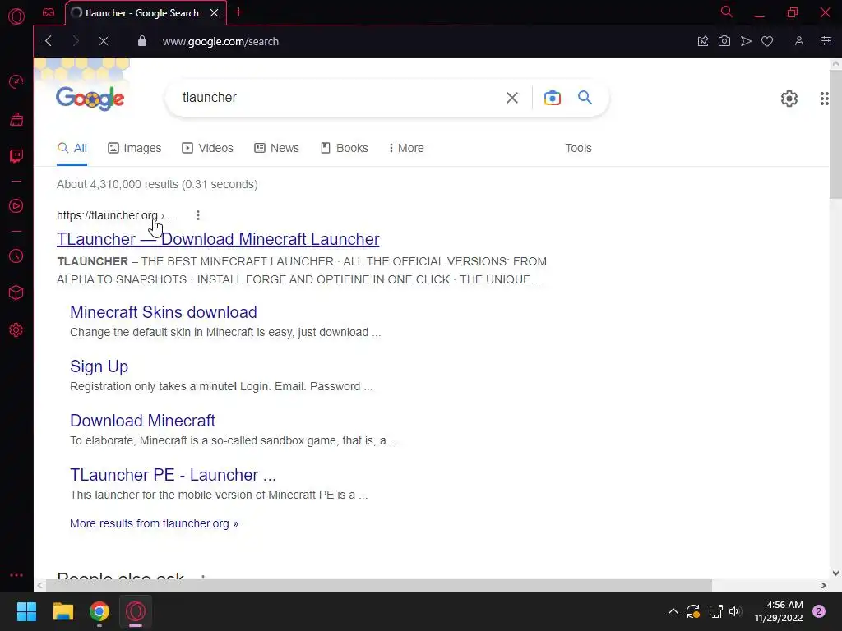Image resolution: width=842 pixels, height=631 pixels.
Task: Open Extensions cube icon in sidebar
Action: (x=16, y=292)
